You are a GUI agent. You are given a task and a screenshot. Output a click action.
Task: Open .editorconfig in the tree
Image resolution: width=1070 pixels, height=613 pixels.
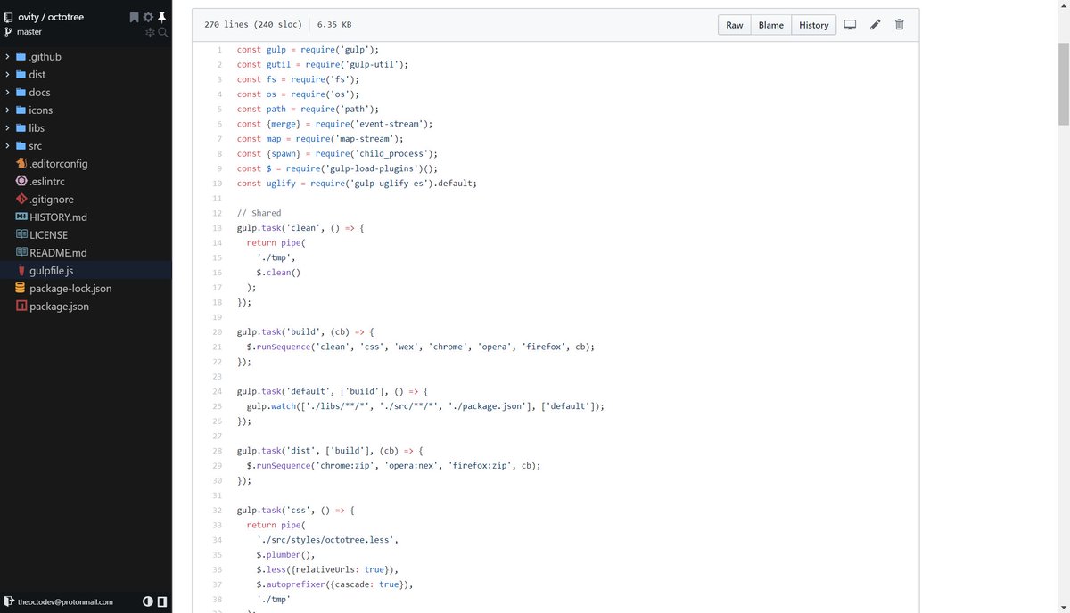point(58,164)
